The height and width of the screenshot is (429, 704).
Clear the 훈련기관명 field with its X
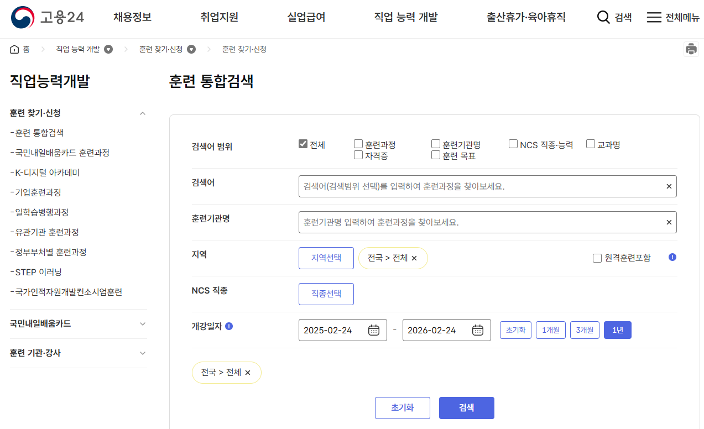(x=669, y=222)
